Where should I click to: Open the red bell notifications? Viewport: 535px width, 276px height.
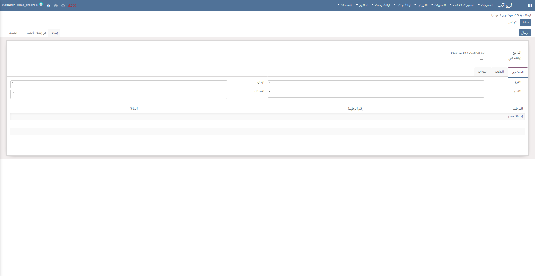click(72, 5)
